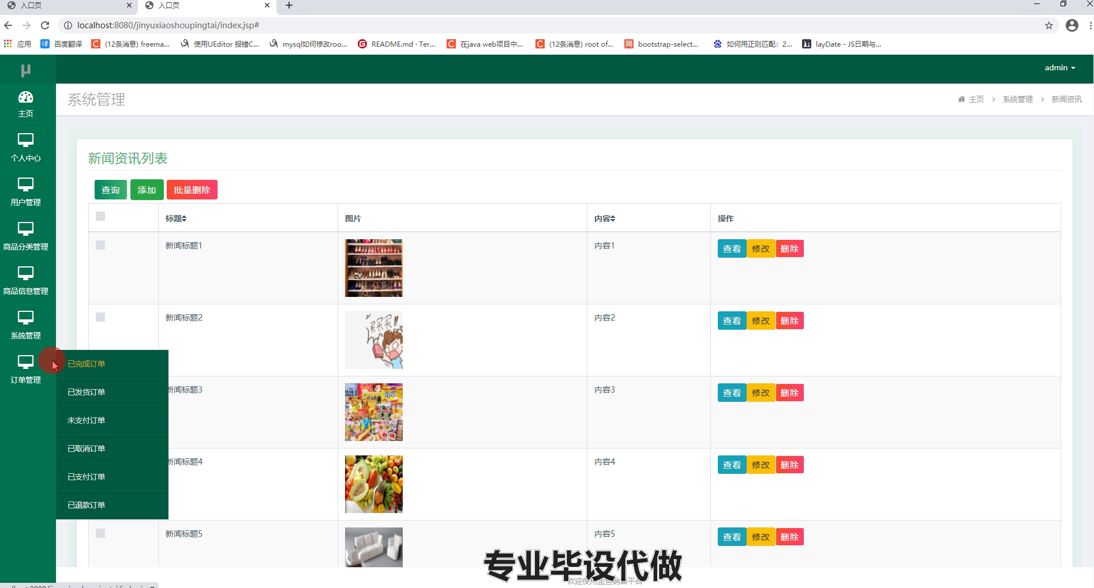Open mysql如何修改root bookmark
This screenshot has height=588, width=1094.
click(x=308, y=44)
